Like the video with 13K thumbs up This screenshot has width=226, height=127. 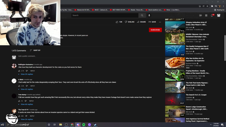[x=119, y=22]
